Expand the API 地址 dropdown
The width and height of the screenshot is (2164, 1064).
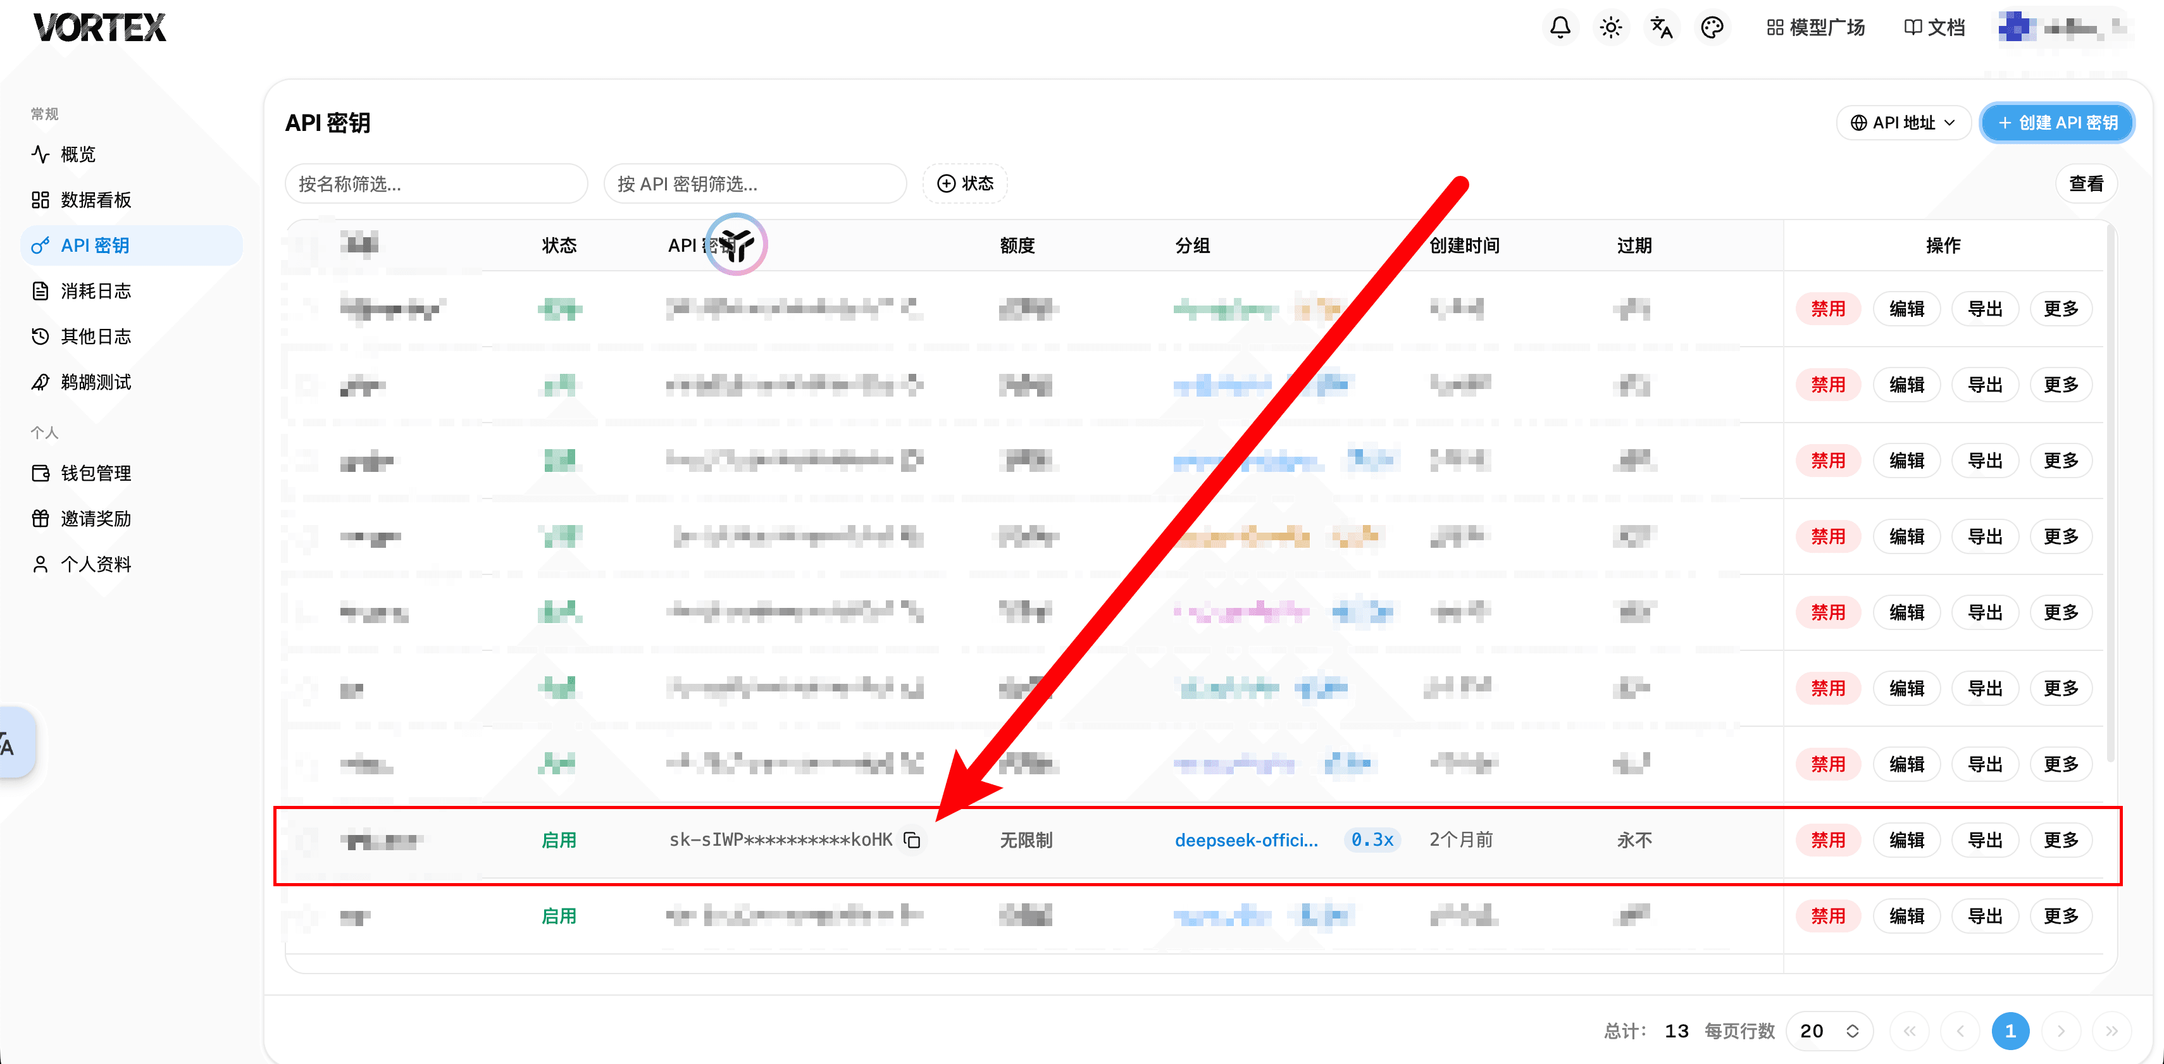pos(1903,123)
